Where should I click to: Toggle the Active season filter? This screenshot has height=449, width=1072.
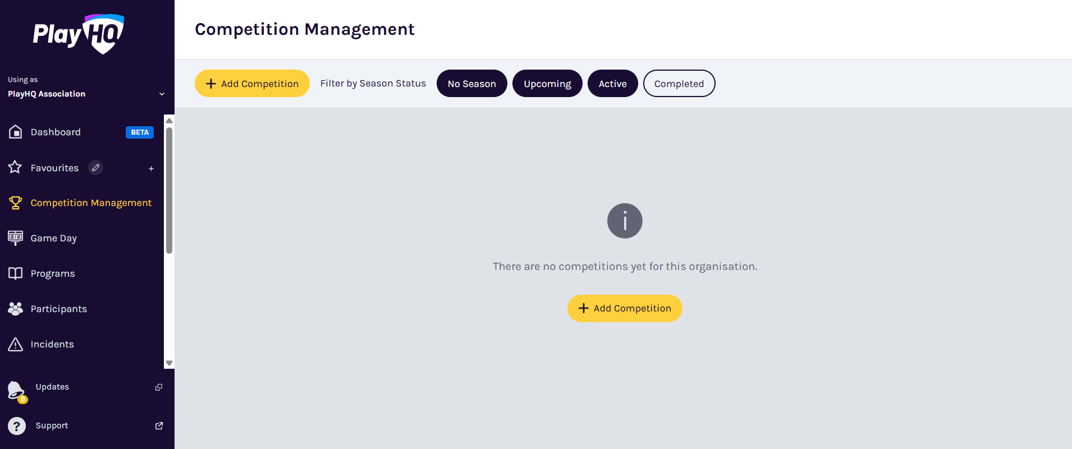(612, 84)
